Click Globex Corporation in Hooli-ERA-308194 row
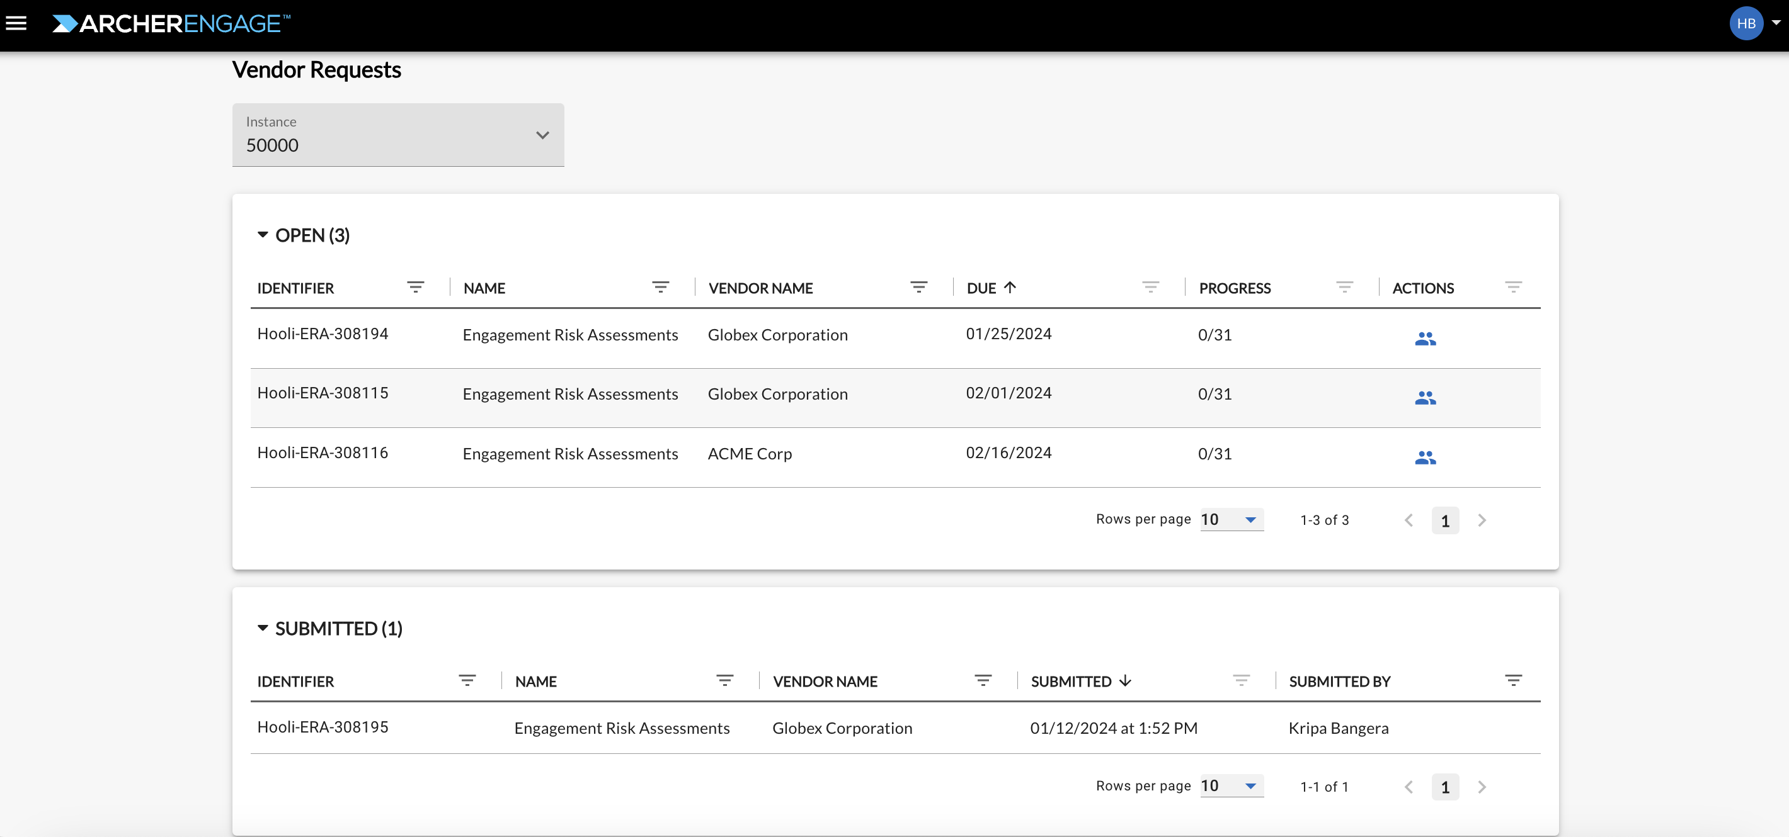Viewport: 1789px width, 837px height. coord(778,335)
